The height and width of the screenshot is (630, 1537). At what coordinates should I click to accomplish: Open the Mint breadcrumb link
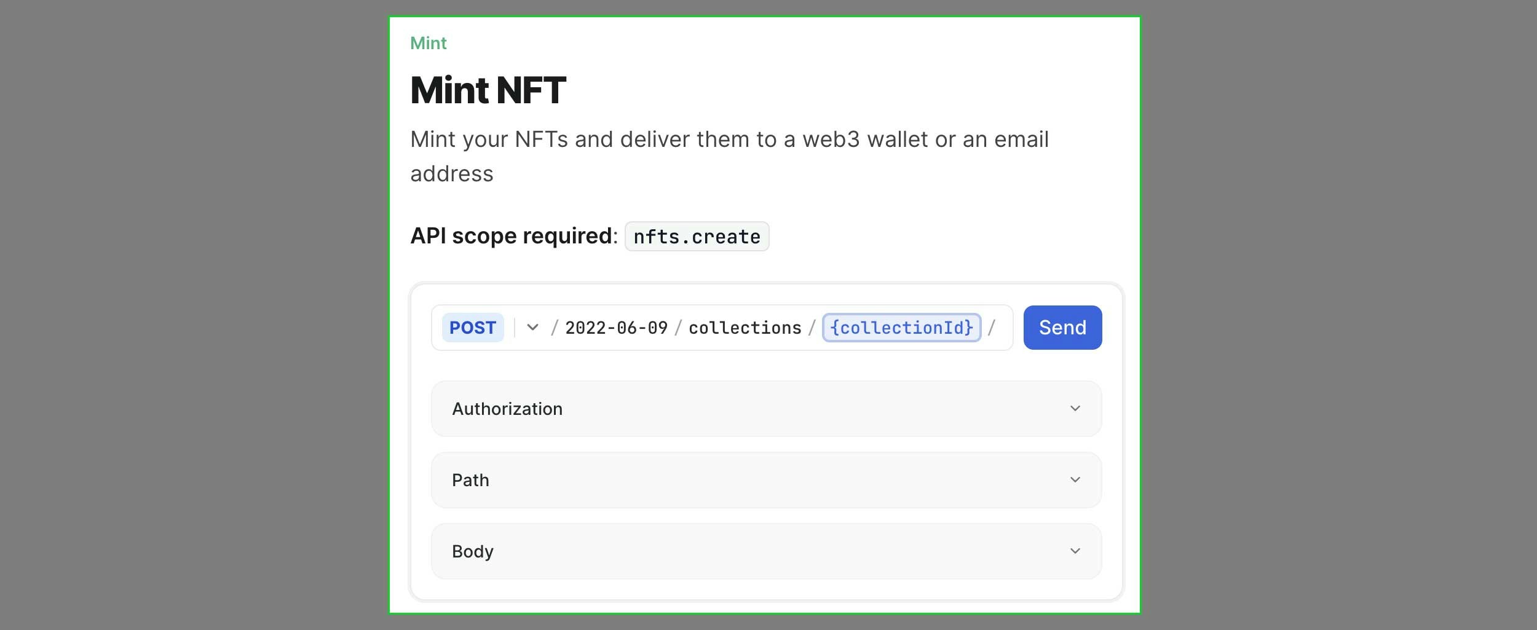pos(428,43)
